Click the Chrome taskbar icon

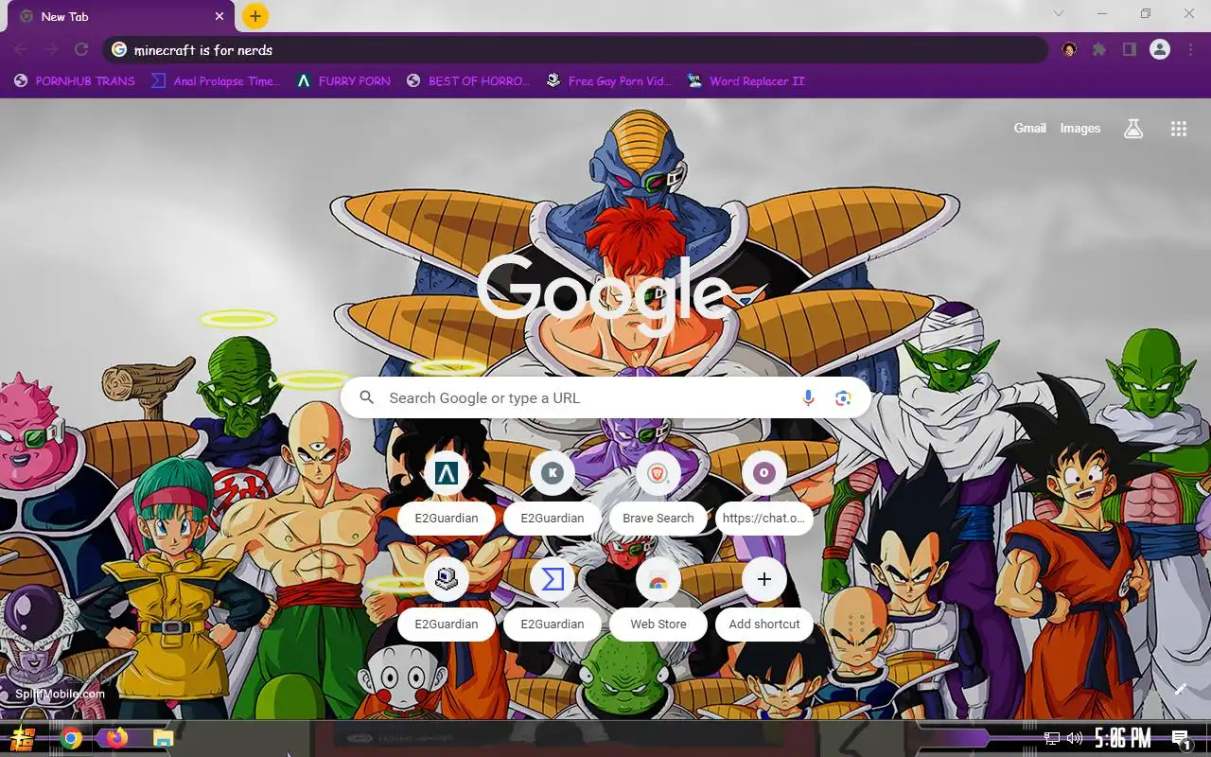(71, 739)
